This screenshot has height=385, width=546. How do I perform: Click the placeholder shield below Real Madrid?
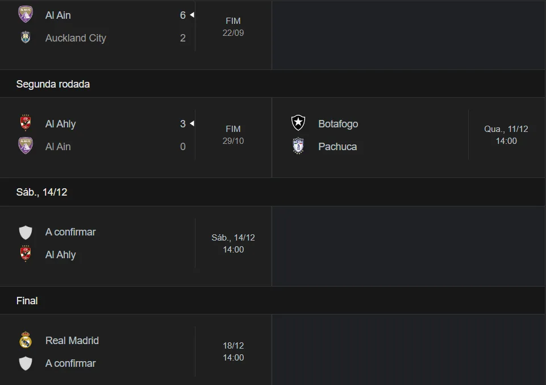pos(26,363)
